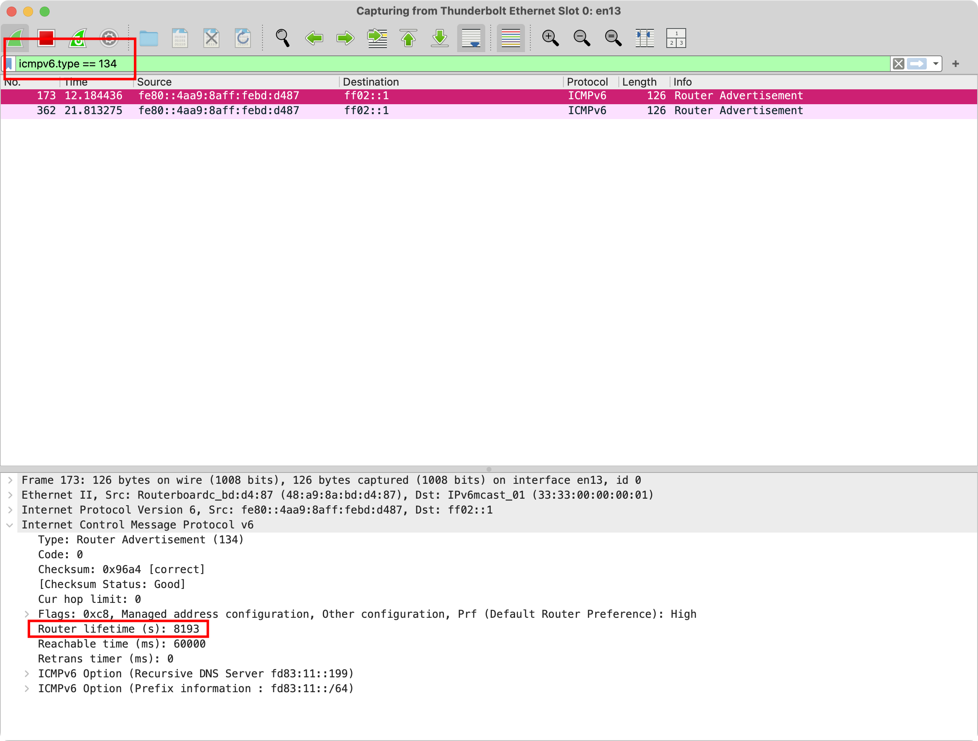Sort by the Protocol column header
This screenshot has width=978, height=741.
click(591, 82)
